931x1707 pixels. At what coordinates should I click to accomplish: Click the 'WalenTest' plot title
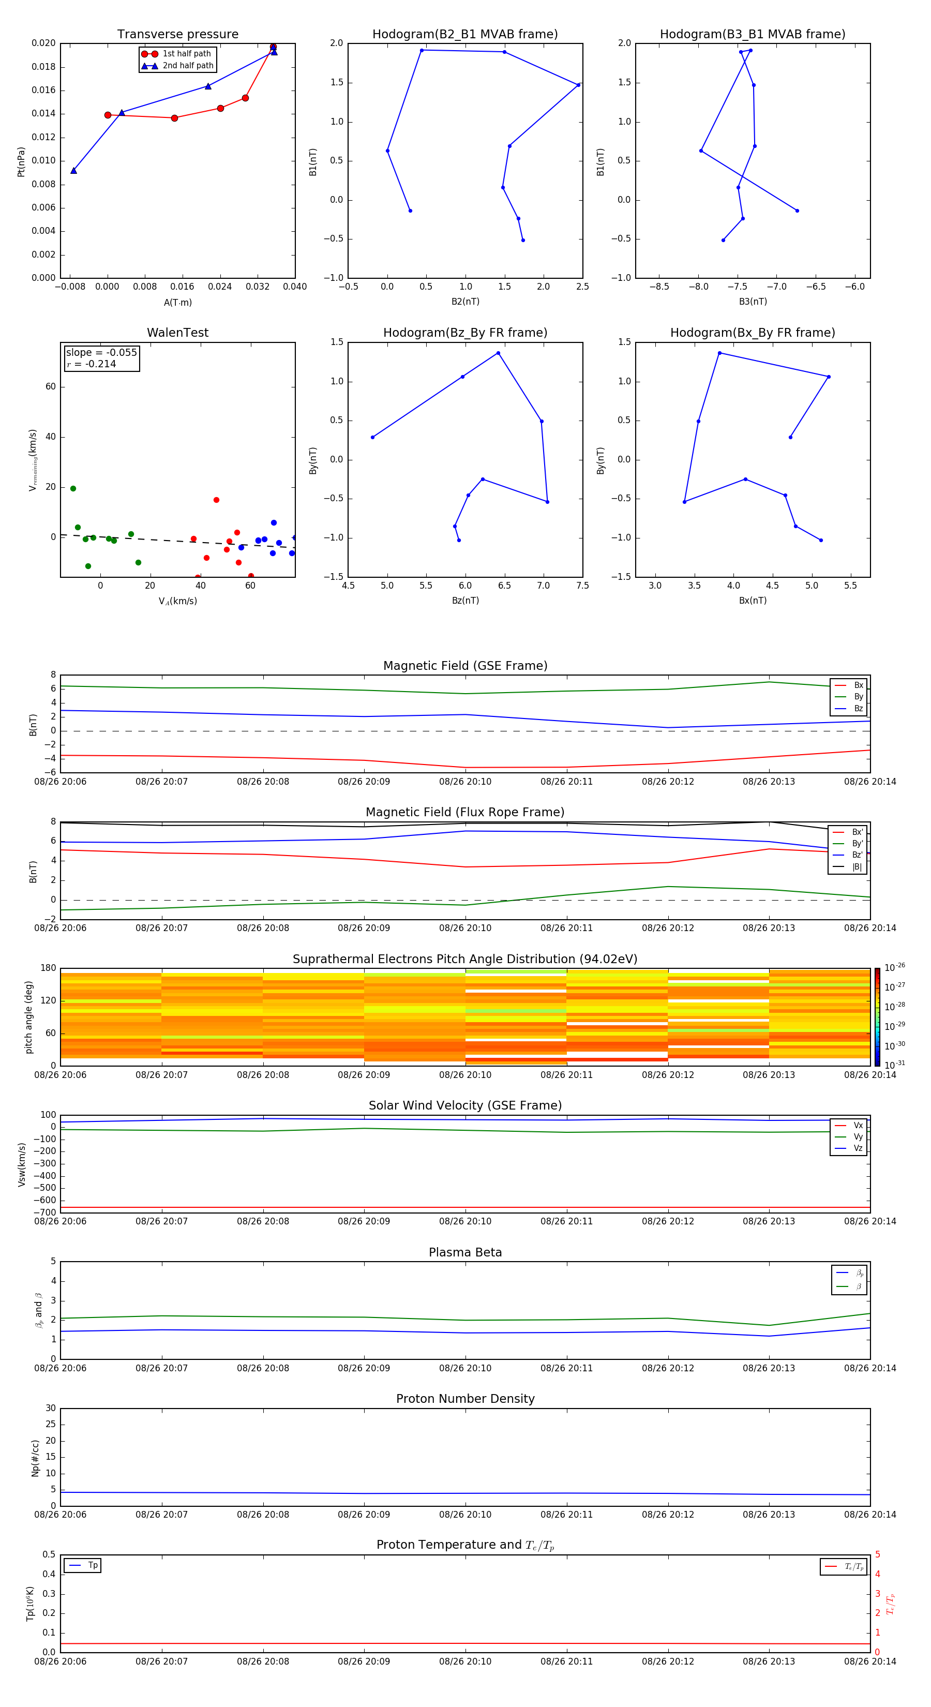click(x=177, y=333)
